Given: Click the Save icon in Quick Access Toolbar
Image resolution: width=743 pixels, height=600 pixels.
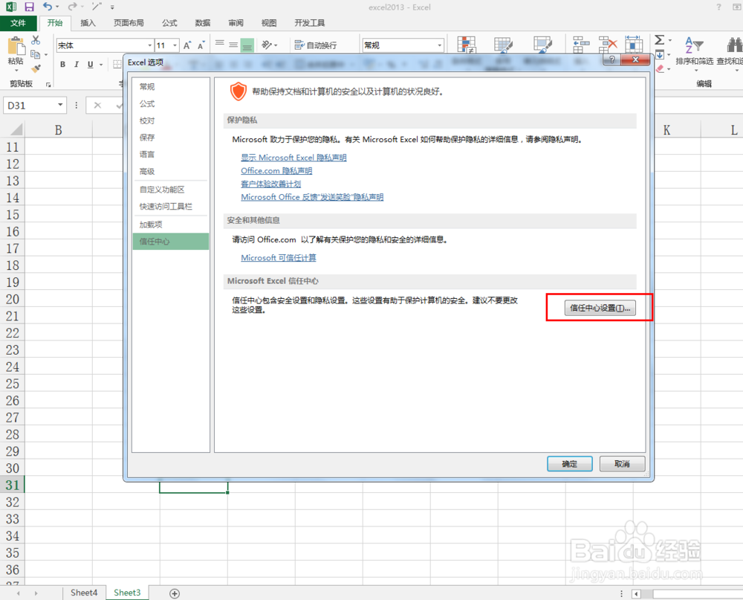Looking at the screenshot, I should click(x=28, y=7).
